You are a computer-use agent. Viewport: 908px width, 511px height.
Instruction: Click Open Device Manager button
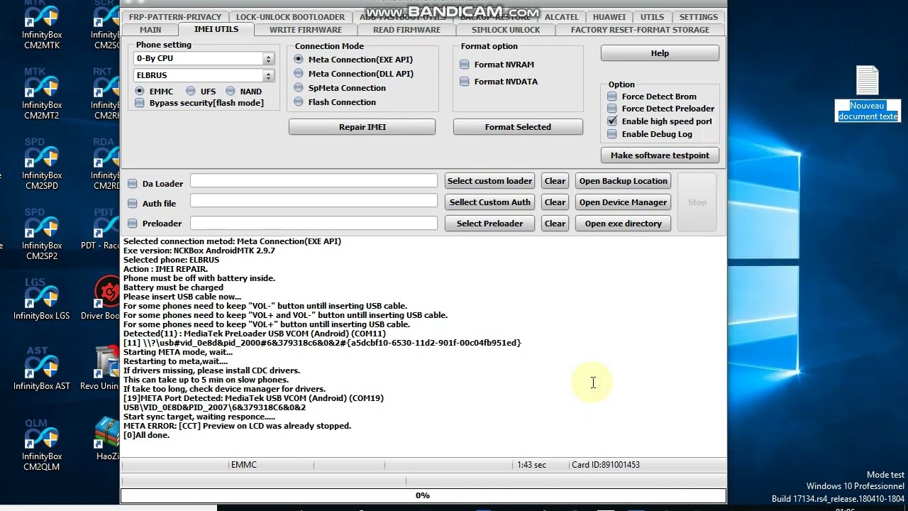pos(623,202)
